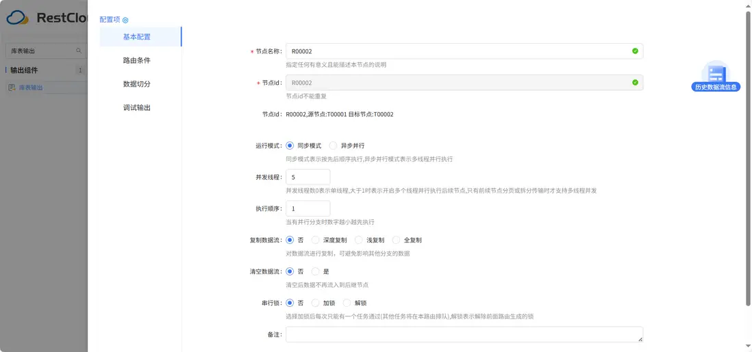Click the disabled 节点Id input field

464,83
